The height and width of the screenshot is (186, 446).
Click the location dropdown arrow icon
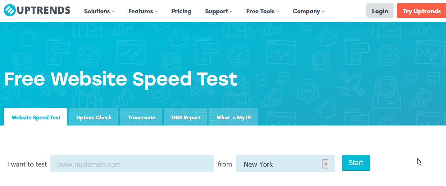[x=325, y=164]
